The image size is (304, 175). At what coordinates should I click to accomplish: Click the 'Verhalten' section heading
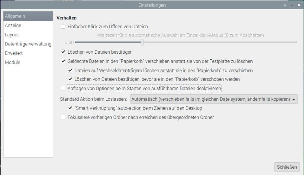67,18
